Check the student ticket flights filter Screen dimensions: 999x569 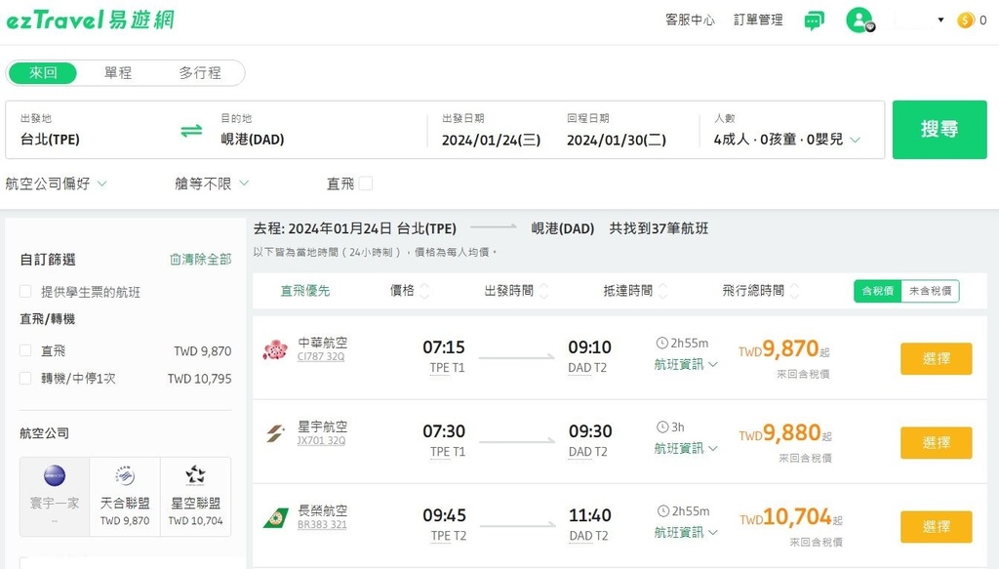click(25, 292)
